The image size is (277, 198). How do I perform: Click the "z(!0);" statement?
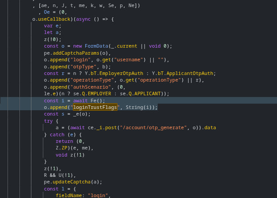coord(53,39)
